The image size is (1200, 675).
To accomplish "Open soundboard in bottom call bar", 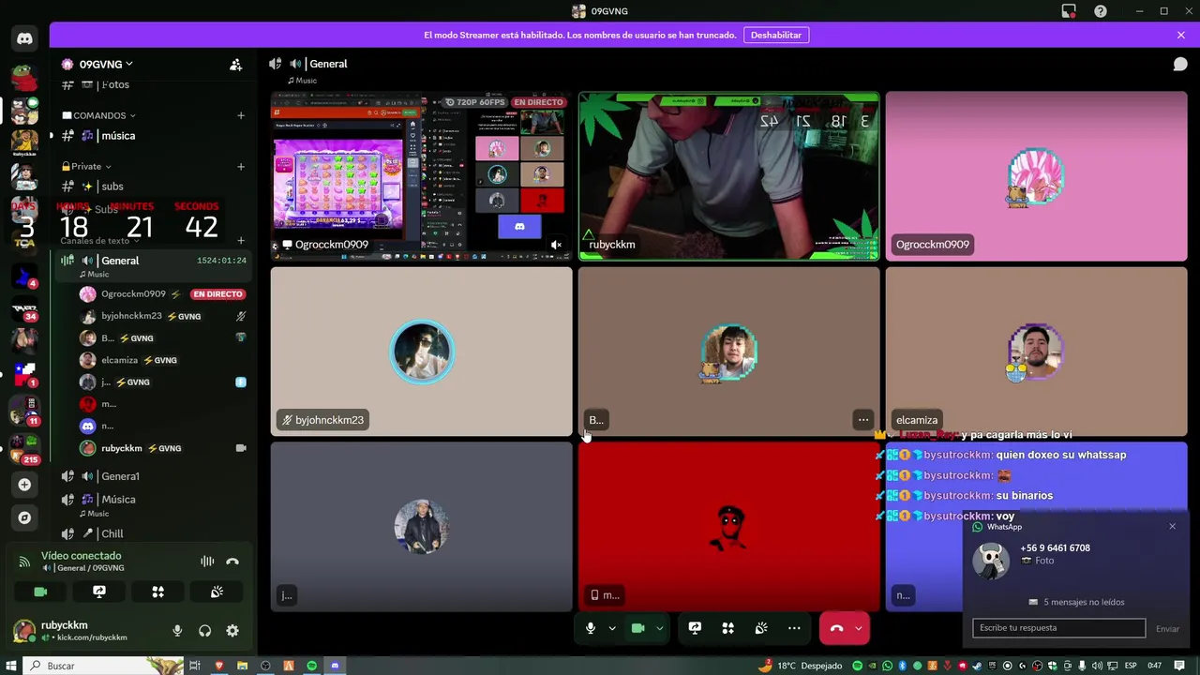I will tap(761, 628).
